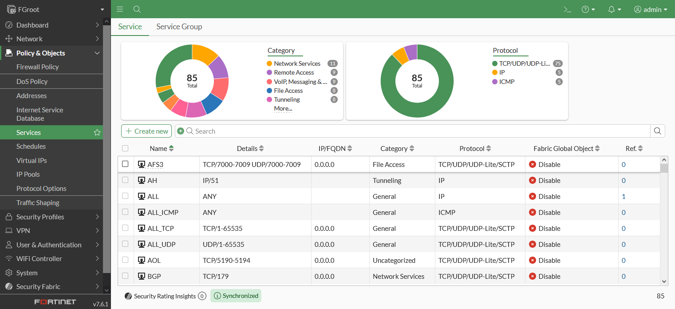
Task: Open the notifications bell
Action: pos(614,9)
